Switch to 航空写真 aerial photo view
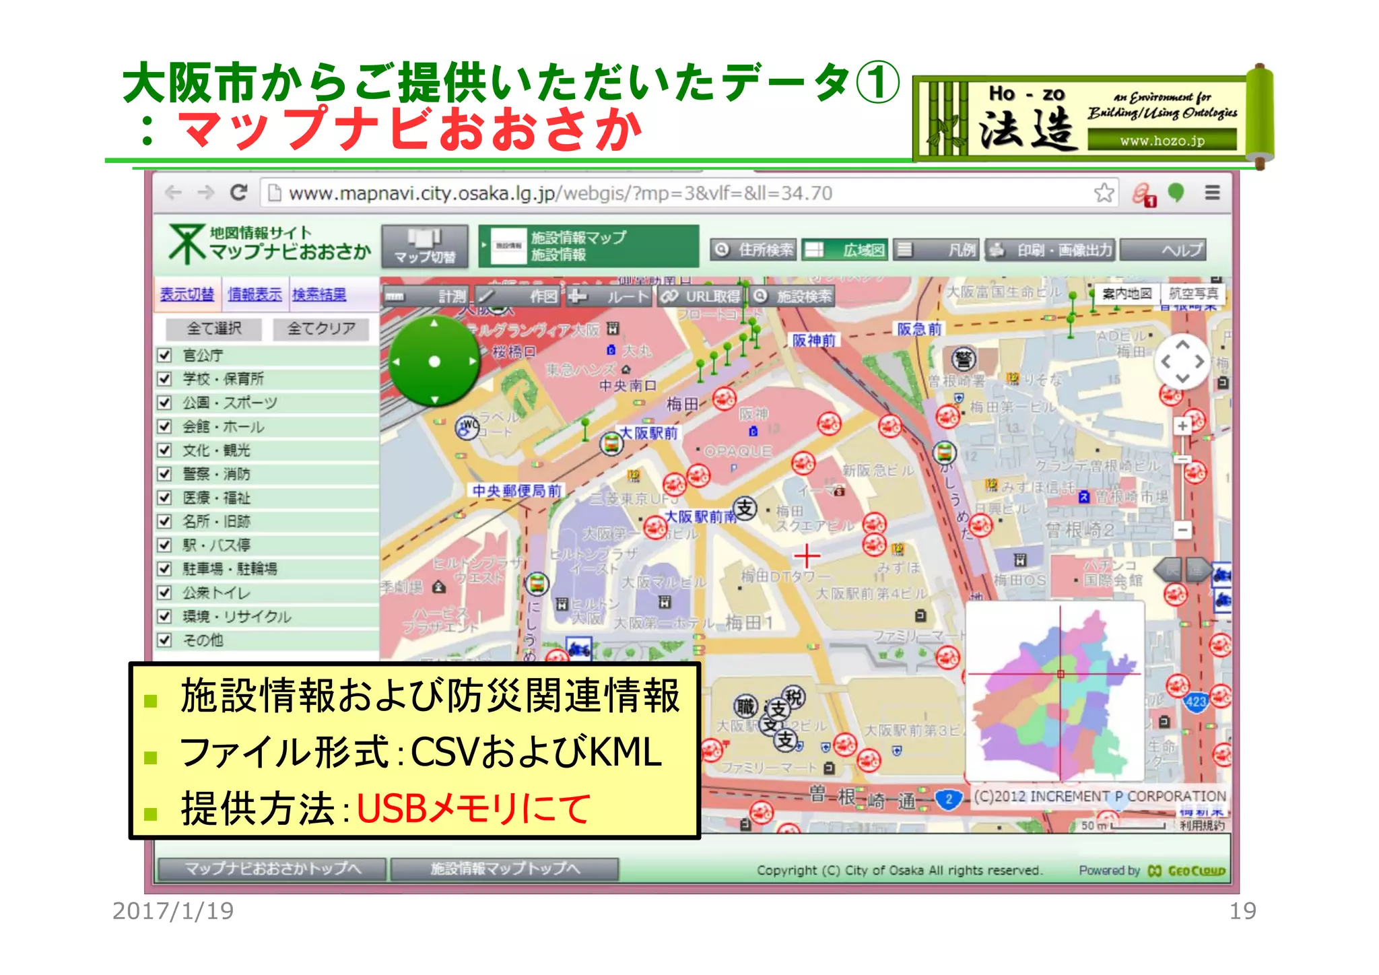Image resolution: width=1379 pixels, height=975 pixels. 1193,294
